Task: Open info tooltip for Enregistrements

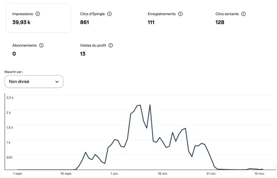Action: [180, 14]
